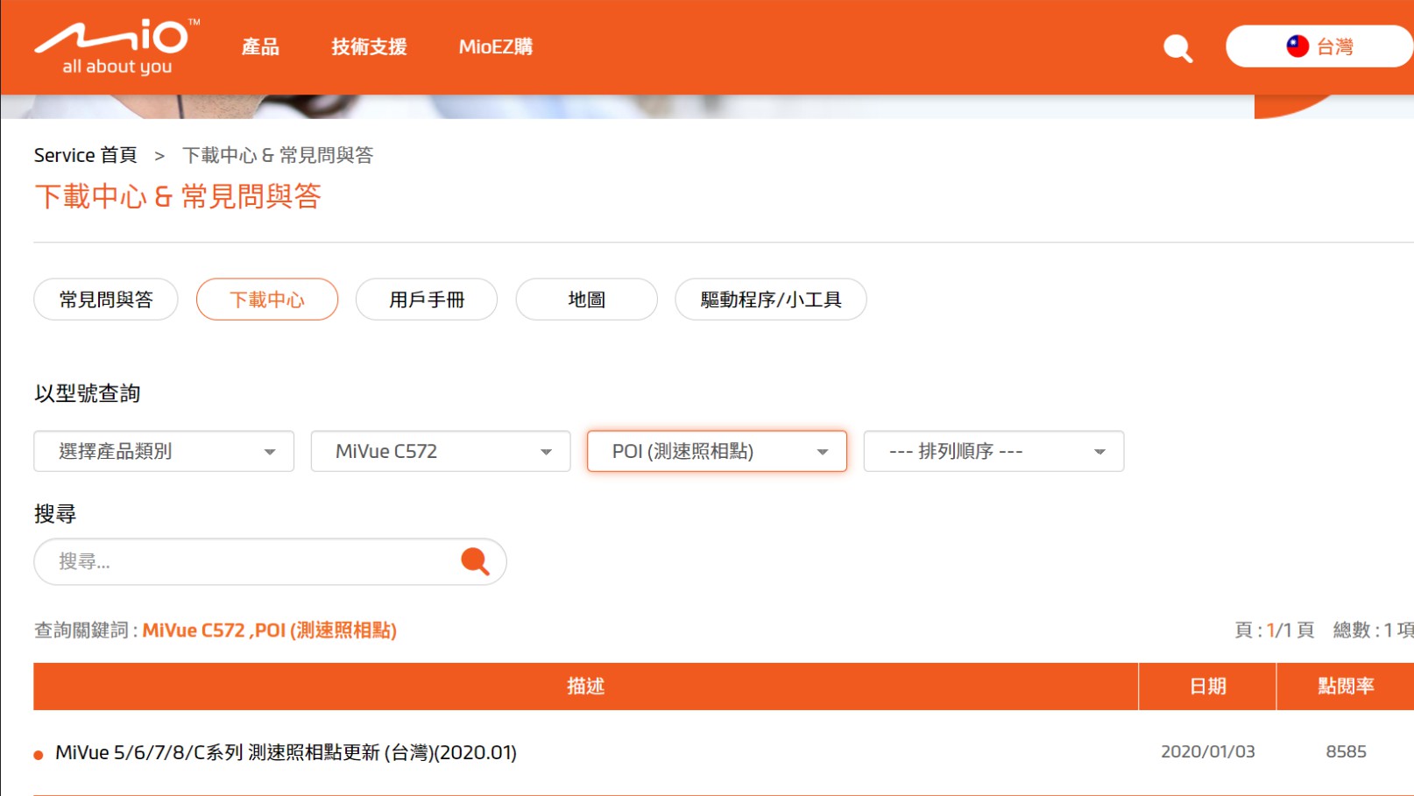
Task: Click the date 2020/01/03 cell
Action: point(1207,751)
